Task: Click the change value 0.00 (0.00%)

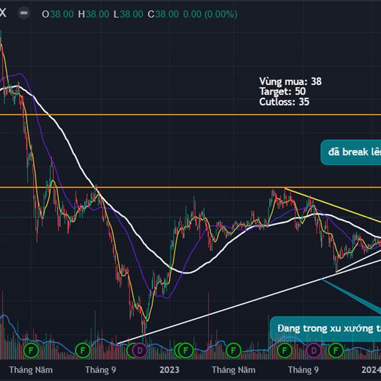Action: tap(210, 15)
